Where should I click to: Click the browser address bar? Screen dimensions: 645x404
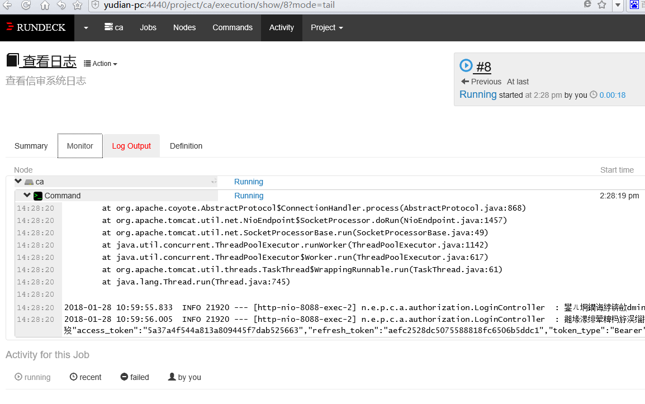tap(335, 6)
